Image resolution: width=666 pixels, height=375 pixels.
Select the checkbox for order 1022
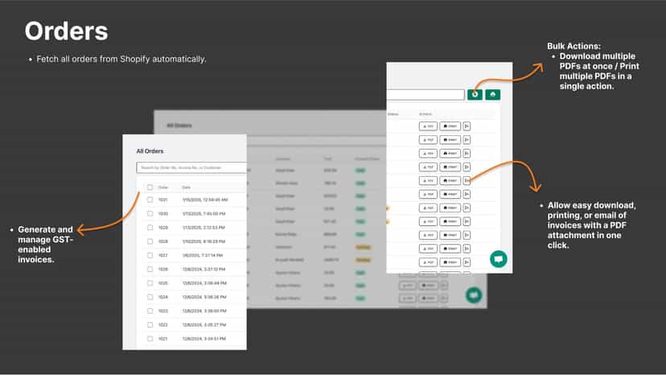150,324
